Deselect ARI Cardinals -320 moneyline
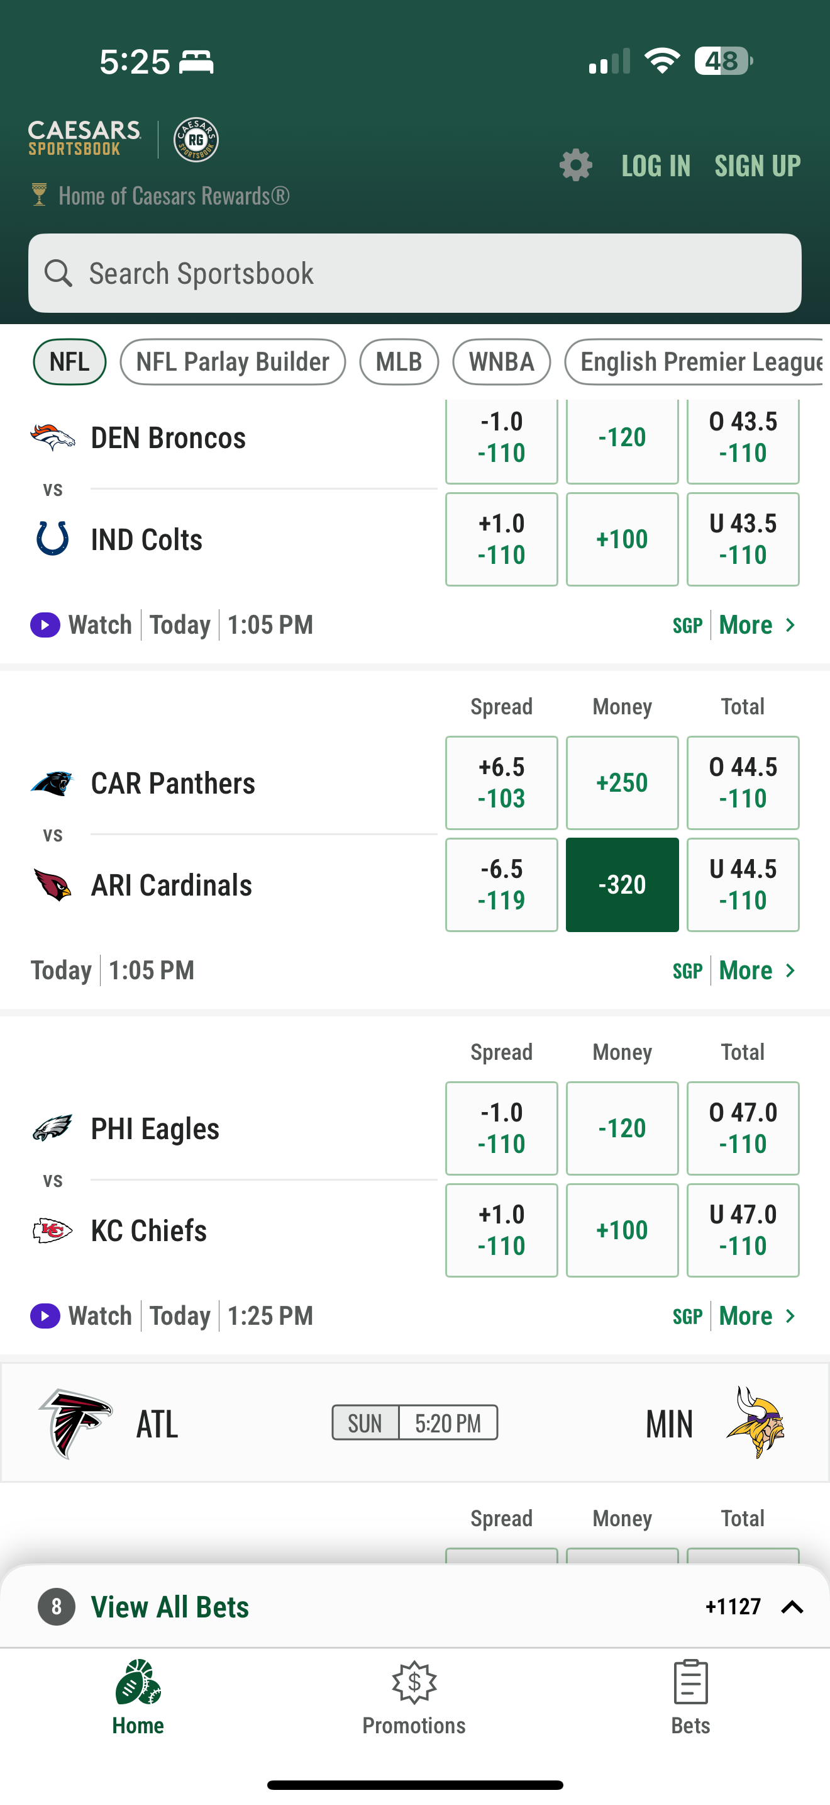 tap(621, 884)
